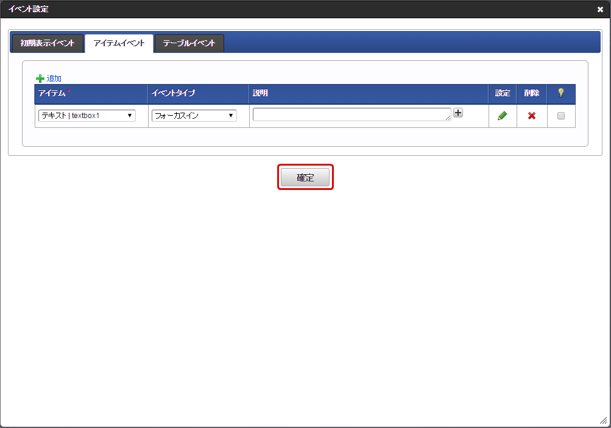Click the 削除 column header

coord(532,94)
